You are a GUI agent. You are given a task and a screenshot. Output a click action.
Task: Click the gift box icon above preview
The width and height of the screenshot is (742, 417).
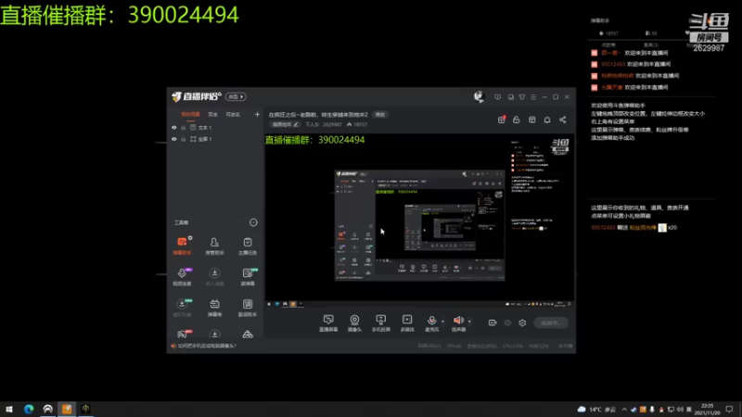click(x=502, y=120)
